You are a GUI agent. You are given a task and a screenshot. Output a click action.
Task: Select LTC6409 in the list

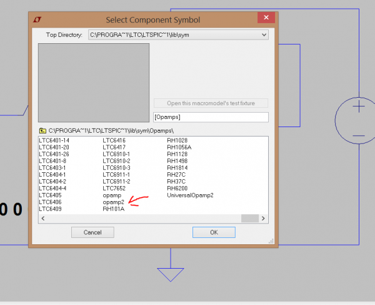coord(50,209)
